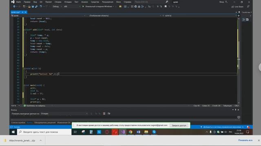261x146 pixels.
Task: Pin the spiski.cpp tab
Action: [22, 12]
